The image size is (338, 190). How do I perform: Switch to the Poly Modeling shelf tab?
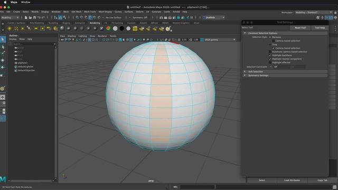37,23
